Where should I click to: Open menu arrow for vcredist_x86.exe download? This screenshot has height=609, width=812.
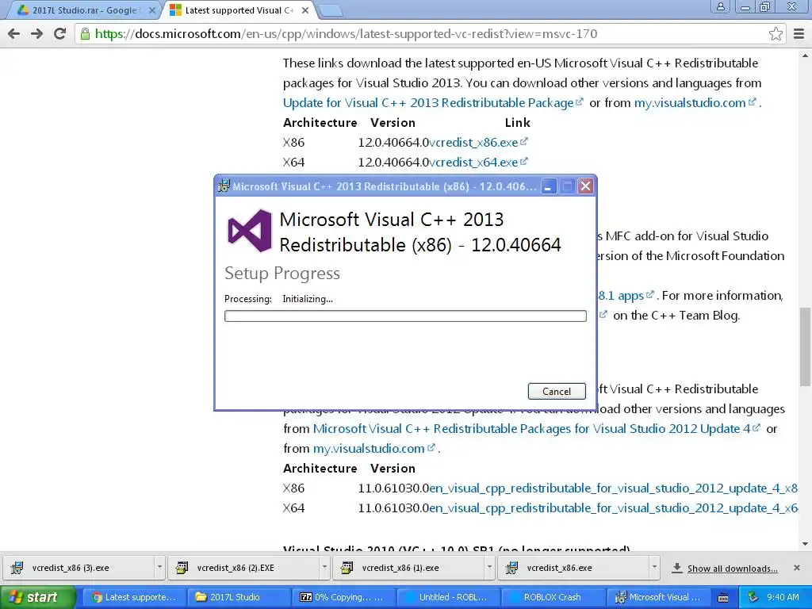(x=654, y=568)
